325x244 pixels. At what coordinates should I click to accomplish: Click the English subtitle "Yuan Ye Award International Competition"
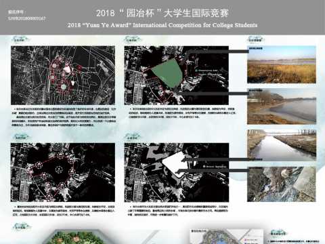[x=162, y=25]
